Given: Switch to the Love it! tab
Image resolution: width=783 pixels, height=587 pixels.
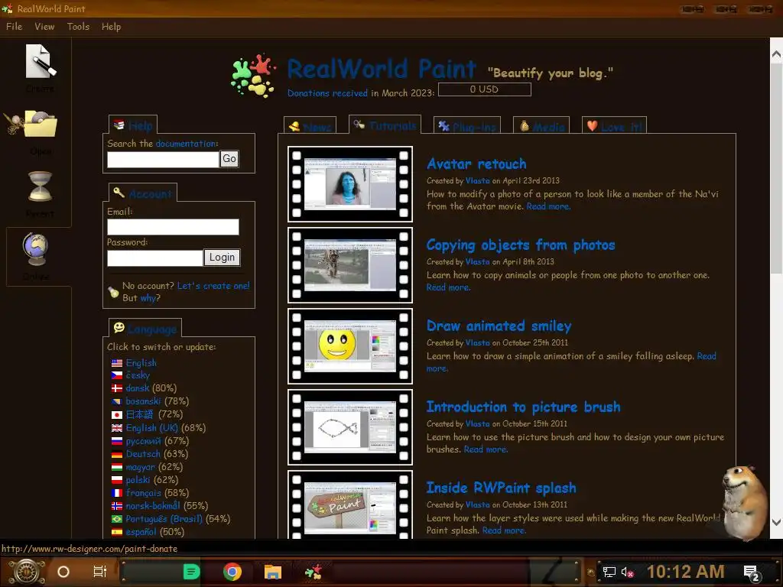Looking at the screenshot, I should point(614,126).
